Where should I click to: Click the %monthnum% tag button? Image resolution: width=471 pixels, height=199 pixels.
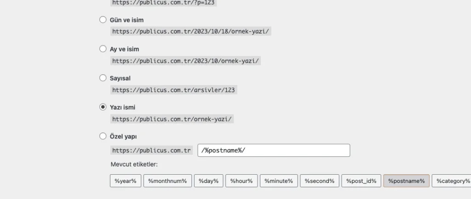pos(167,181)
